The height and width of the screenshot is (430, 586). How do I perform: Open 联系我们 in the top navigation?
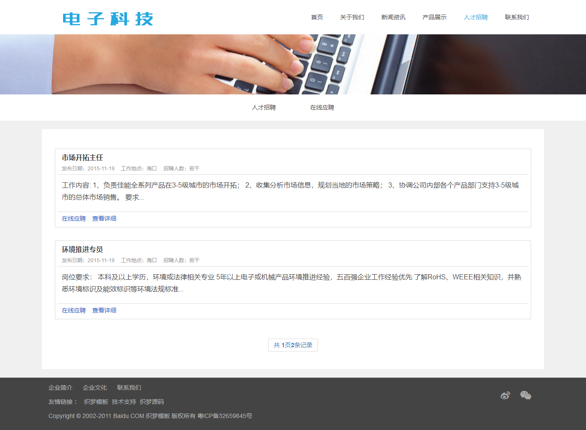(517, 17)
